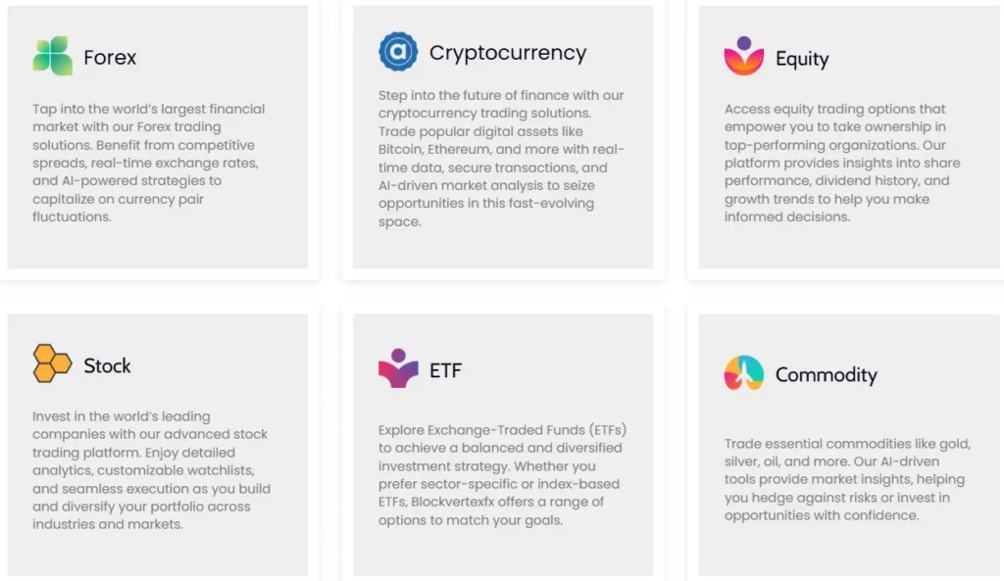Open the Equity heading

[801, 59]
